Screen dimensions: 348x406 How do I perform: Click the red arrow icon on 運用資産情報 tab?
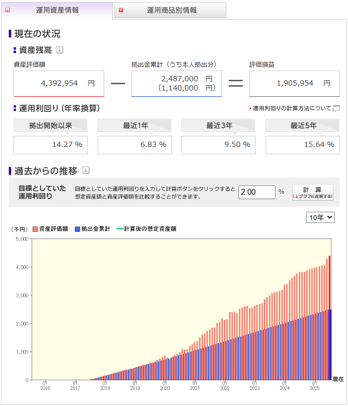pyautogui.click(x=7, y=10)
